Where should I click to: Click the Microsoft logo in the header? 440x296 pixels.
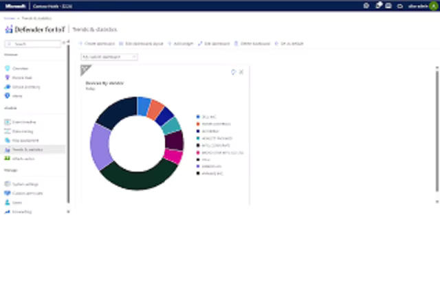tap(15, 6)
